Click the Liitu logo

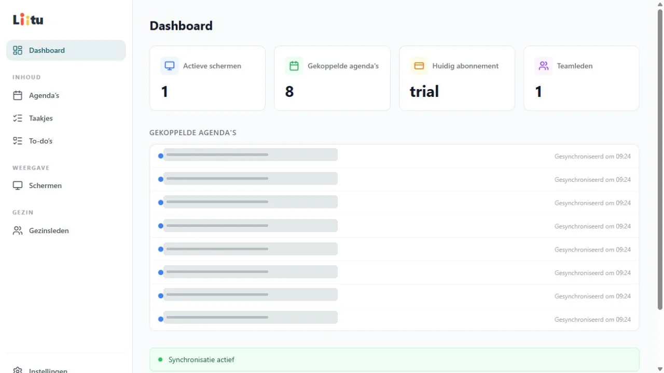28,20
